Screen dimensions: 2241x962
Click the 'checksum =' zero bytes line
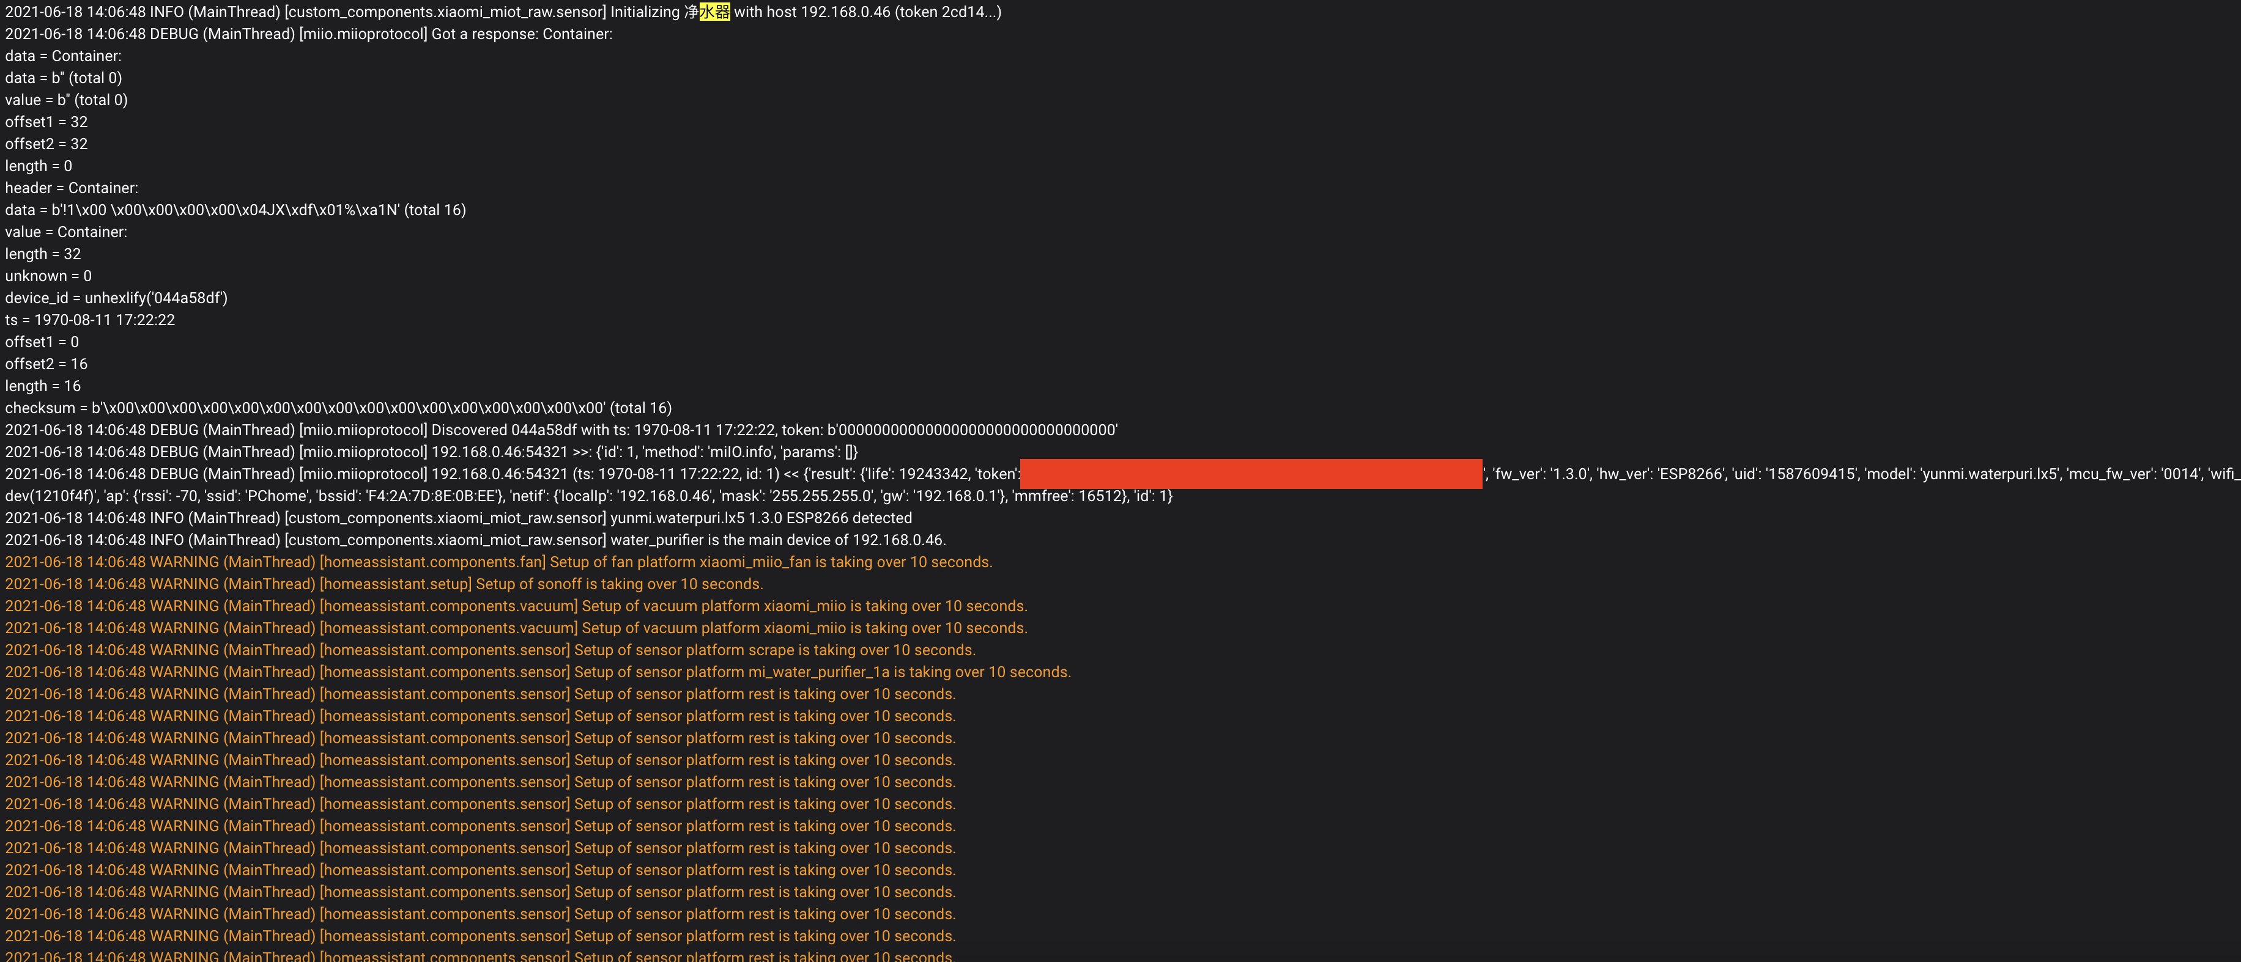(x=338, y=408)
